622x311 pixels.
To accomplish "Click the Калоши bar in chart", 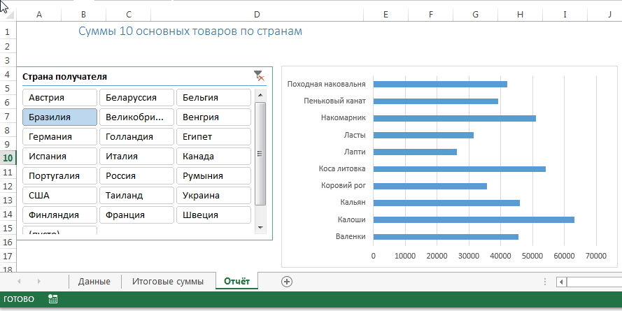I will tap(474, 220).
